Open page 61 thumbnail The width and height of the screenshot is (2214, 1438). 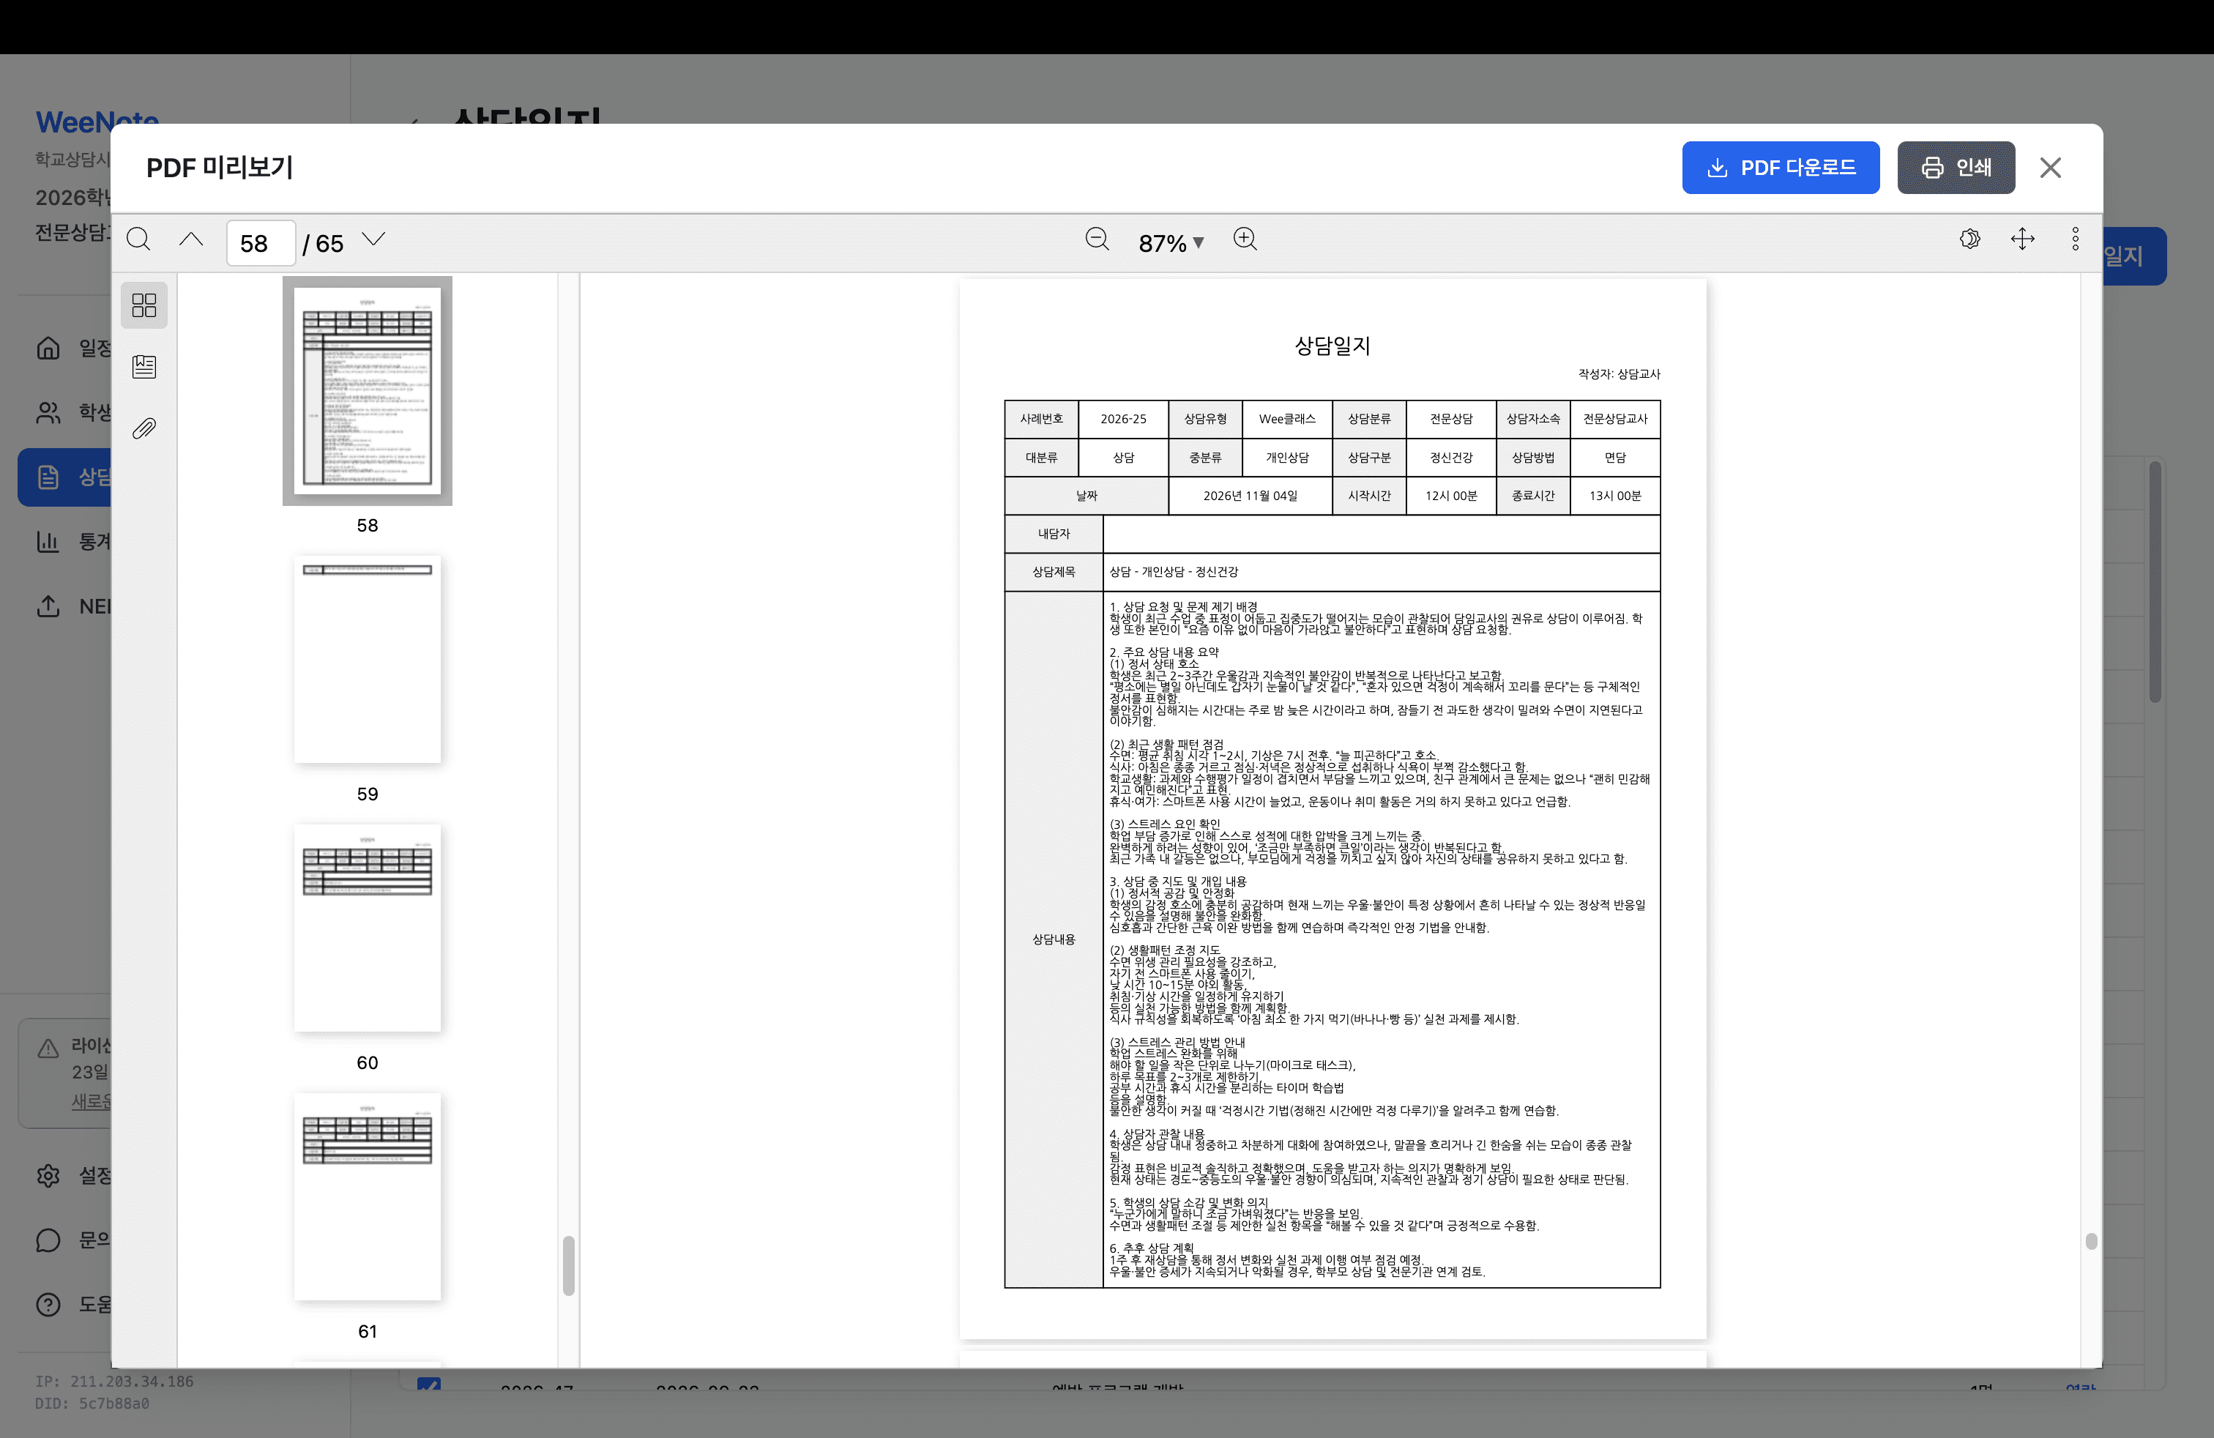tap(368, 1196)
